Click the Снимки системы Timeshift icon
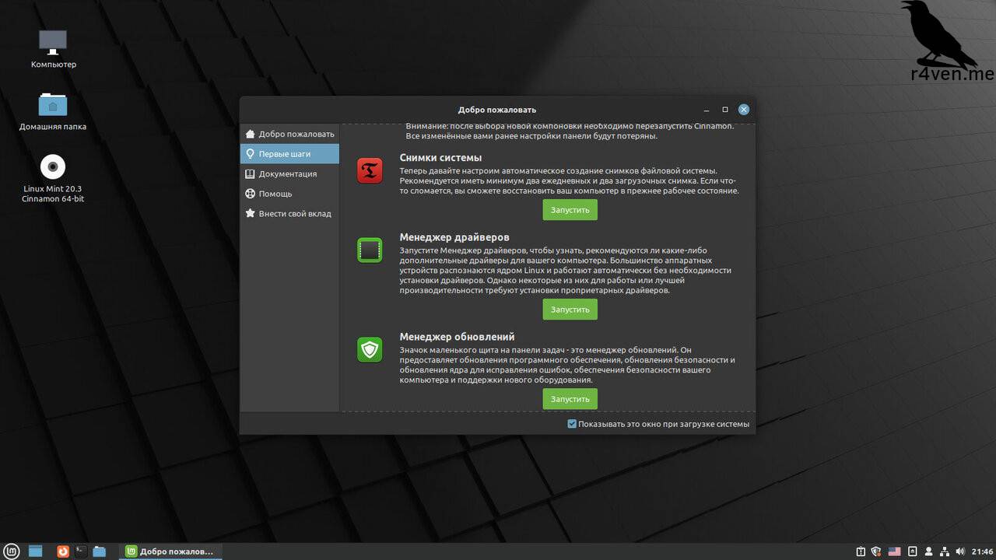996x560 pixels. 370,170
